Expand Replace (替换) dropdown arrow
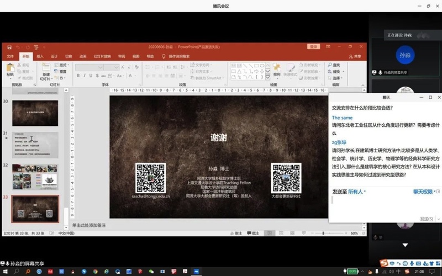This screenshot has width=442, height=276. pos(343,72)
